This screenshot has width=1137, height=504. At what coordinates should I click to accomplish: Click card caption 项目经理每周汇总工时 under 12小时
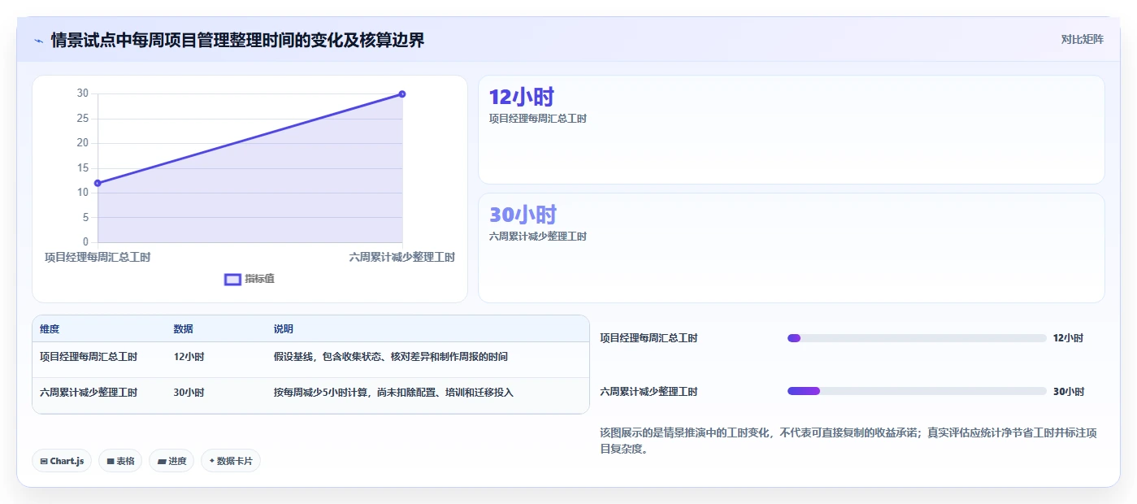[x=538, y=119]
